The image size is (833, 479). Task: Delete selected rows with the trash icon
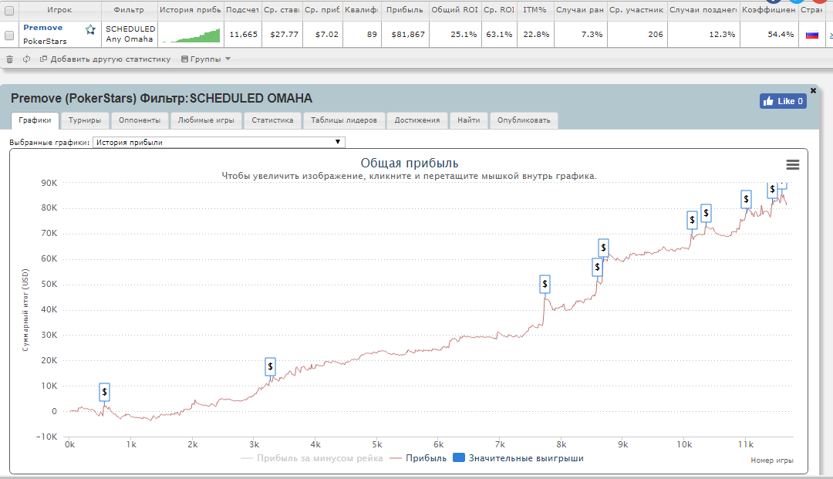click(9, 59)
